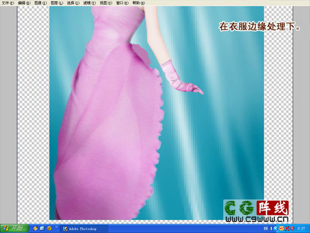Viewport: 310px width, 233px height.
Task: Click the third round yellow quick launch icon
Action: point(49,228)
